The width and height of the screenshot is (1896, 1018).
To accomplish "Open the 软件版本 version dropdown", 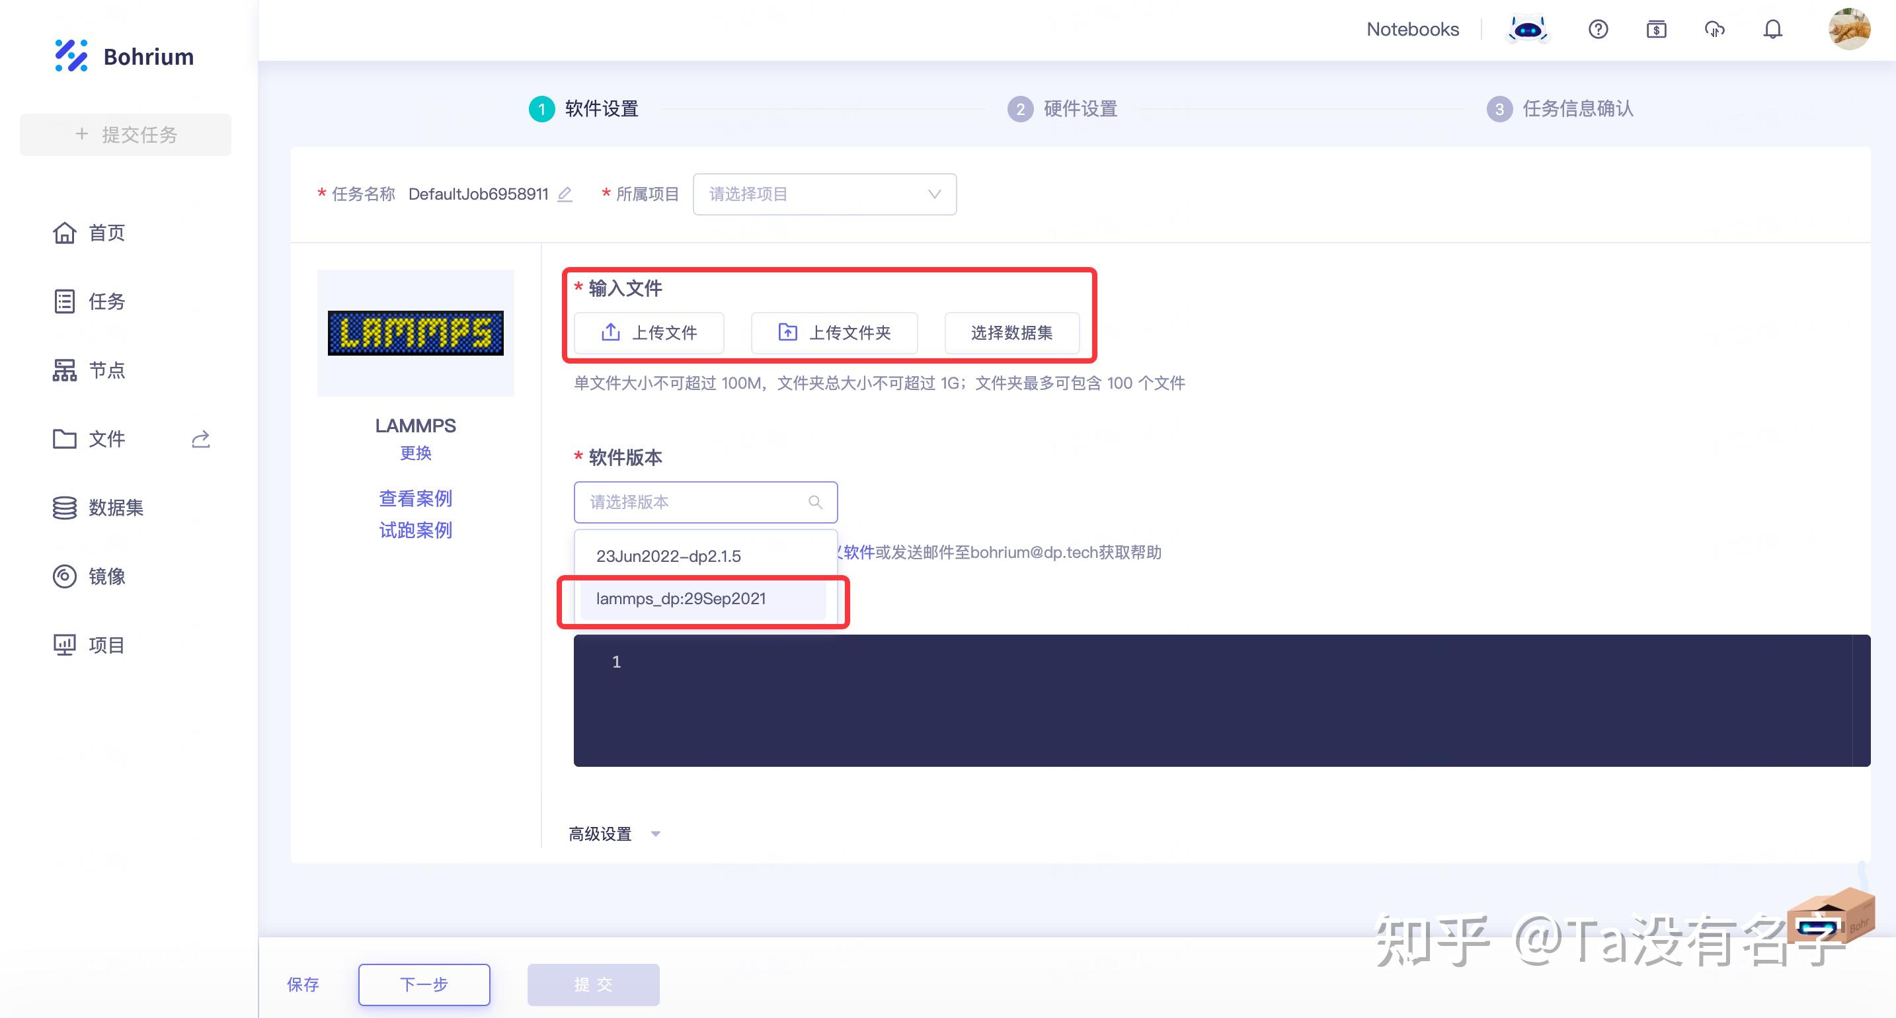I will pyautogui.click(x=704, y=502).
